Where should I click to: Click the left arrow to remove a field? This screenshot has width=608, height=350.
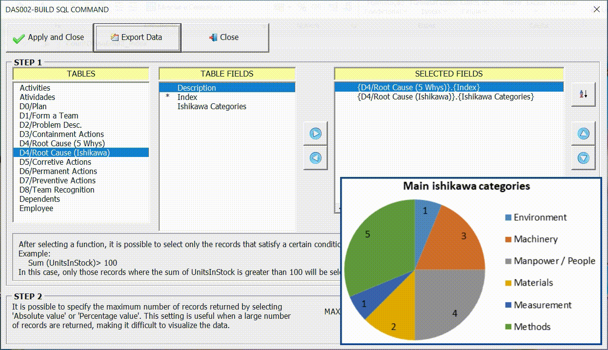[x=315, y=158]
